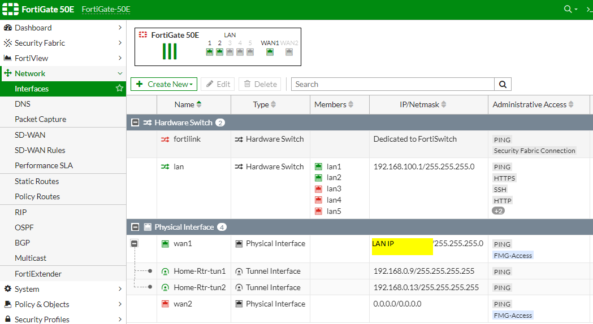This screenshot has width=593, height=324.
Task: Select SD-WAN Rules in the Network menu
Action: coord(40,150)
